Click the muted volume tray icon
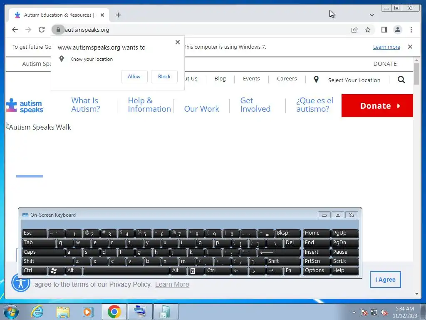The height and width of the screenshot is (320, 426). 384,312
